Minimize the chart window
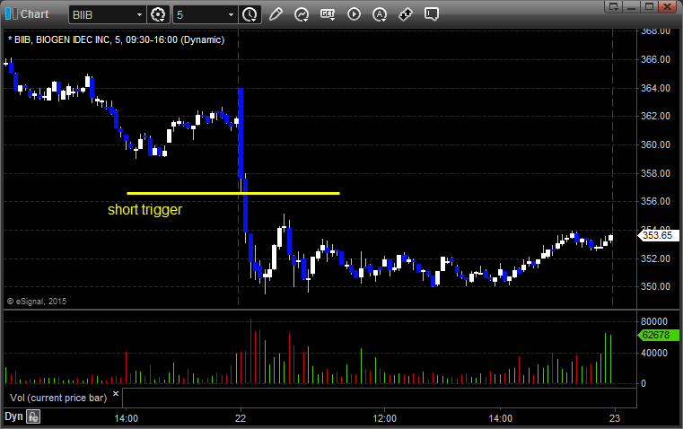The width and height of the screenshot is (683, 429). (x=631, y=6)
